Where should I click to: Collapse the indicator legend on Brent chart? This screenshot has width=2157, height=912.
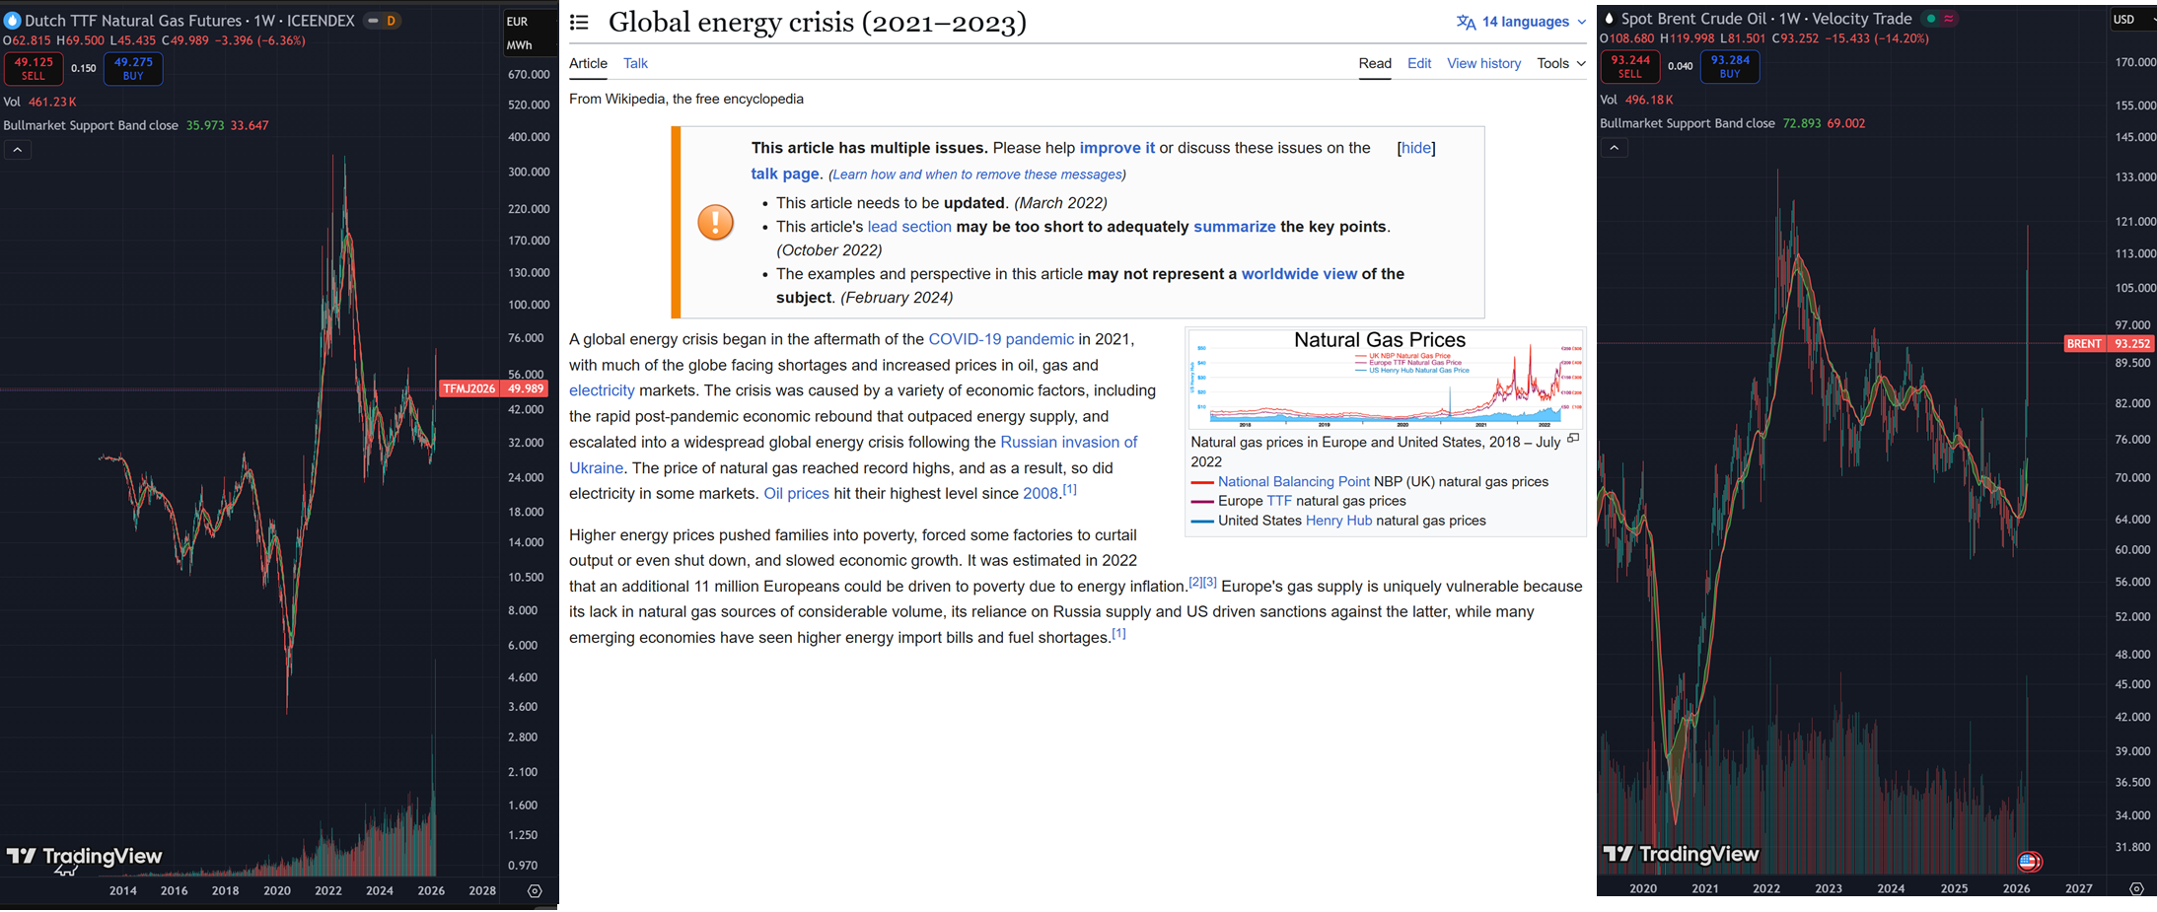(1614, 148)
